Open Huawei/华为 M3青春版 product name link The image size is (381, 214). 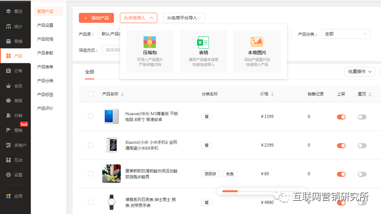tap(152, 116)
